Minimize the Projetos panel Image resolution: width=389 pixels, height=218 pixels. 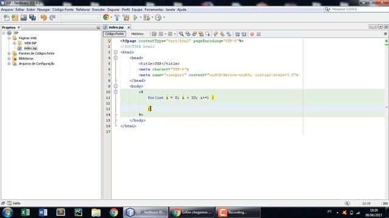tap(98, 27)
